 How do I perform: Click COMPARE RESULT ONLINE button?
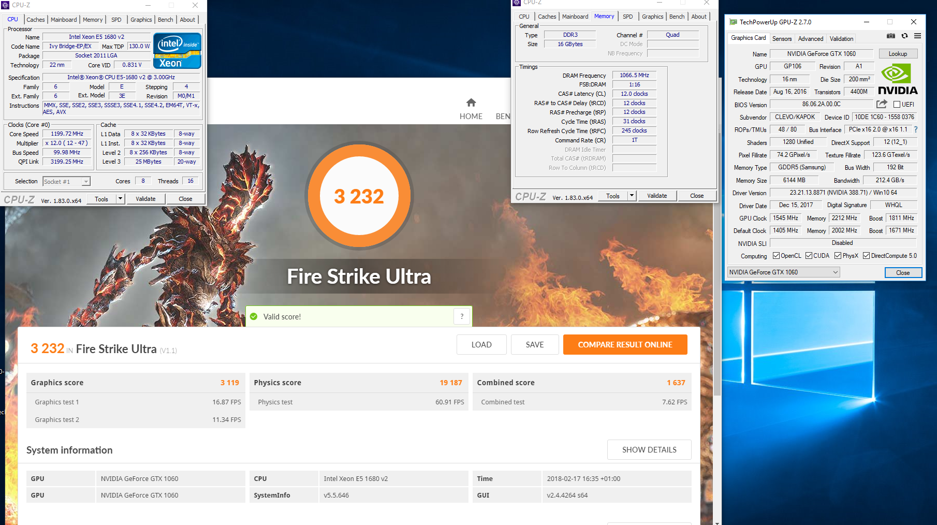point(625,345)
